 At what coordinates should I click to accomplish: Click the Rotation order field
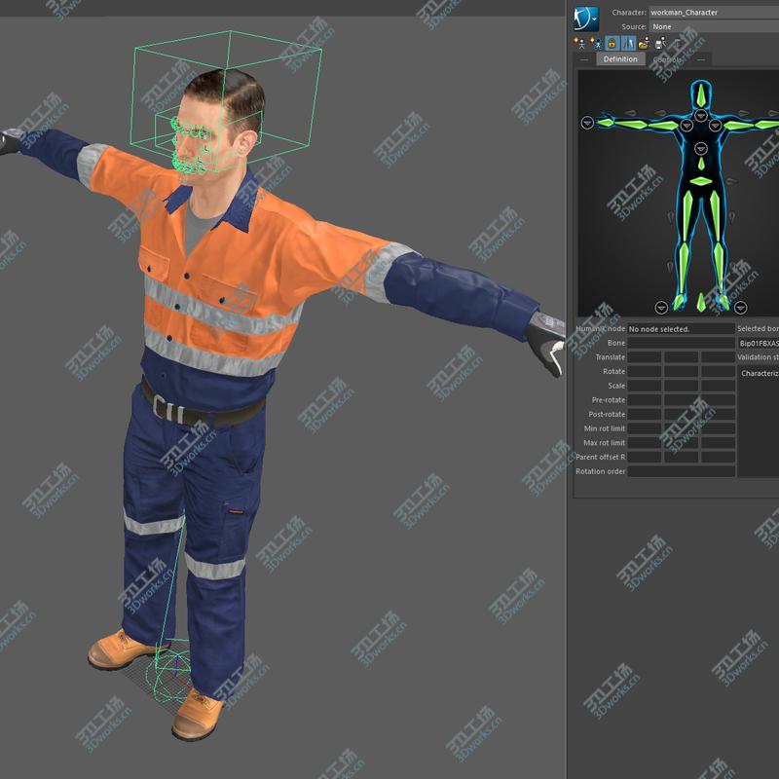pos(681,471)
